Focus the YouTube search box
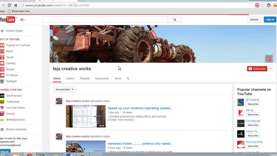 point(105,20)
